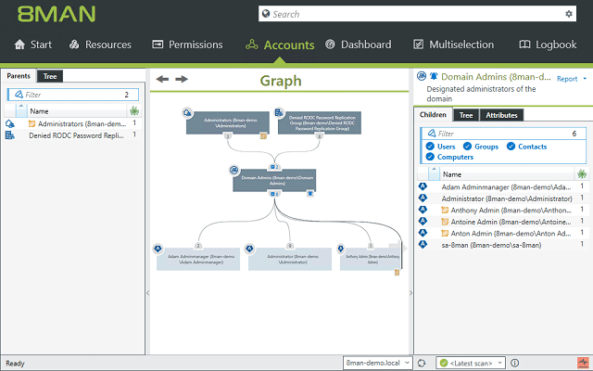This screenshot has width=593, height=371.
Task: Collapse right panel with splitter arrow
Action: point(410,293)
